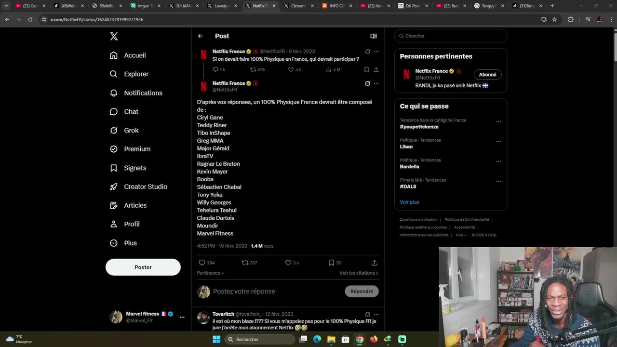
Task: Open the Plus more menu
Action: [x=123, y=243]
